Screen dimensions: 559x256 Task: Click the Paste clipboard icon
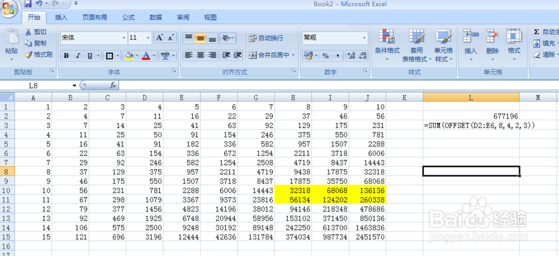11,37
